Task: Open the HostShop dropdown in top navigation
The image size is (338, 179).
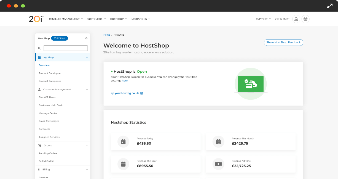Action: click(119, 19)
